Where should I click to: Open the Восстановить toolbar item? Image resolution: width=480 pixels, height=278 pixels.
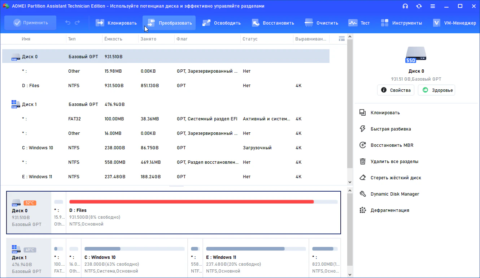(x=272, y=23)
